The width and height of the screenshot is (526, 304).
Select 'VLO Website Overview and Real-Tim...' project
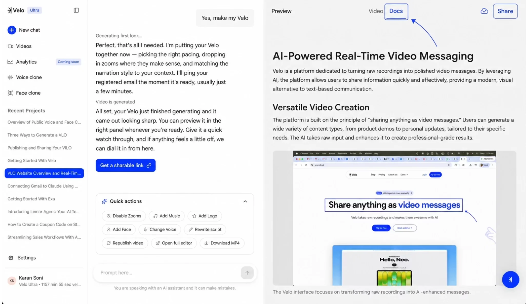[x=44, y=173]
